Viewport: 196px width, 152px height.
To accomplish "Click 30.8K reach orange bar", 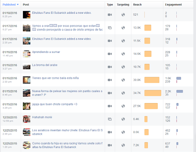I will click(152, 80).
